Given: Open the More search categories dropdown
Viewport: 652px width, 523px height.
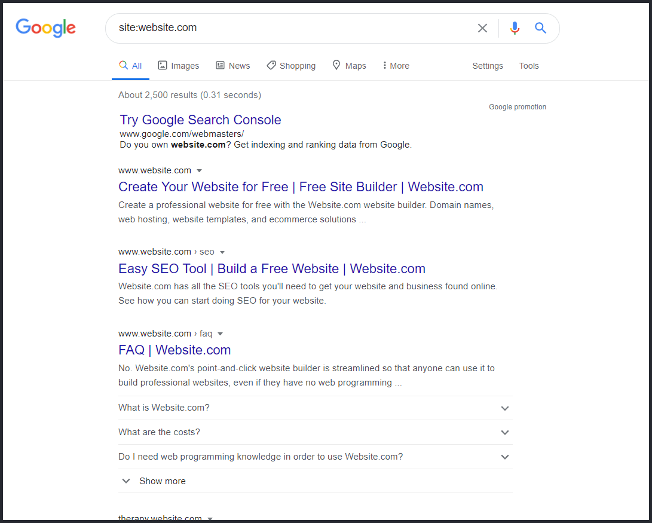Looking at the screenshot, I should click(x=395, y=65).
